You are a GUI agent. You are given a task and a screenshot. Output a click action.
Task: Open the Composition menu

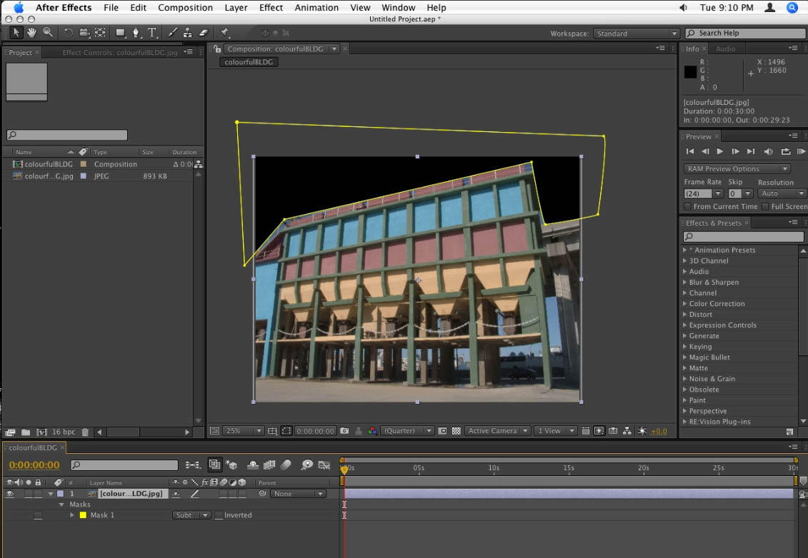coord(185,8)
